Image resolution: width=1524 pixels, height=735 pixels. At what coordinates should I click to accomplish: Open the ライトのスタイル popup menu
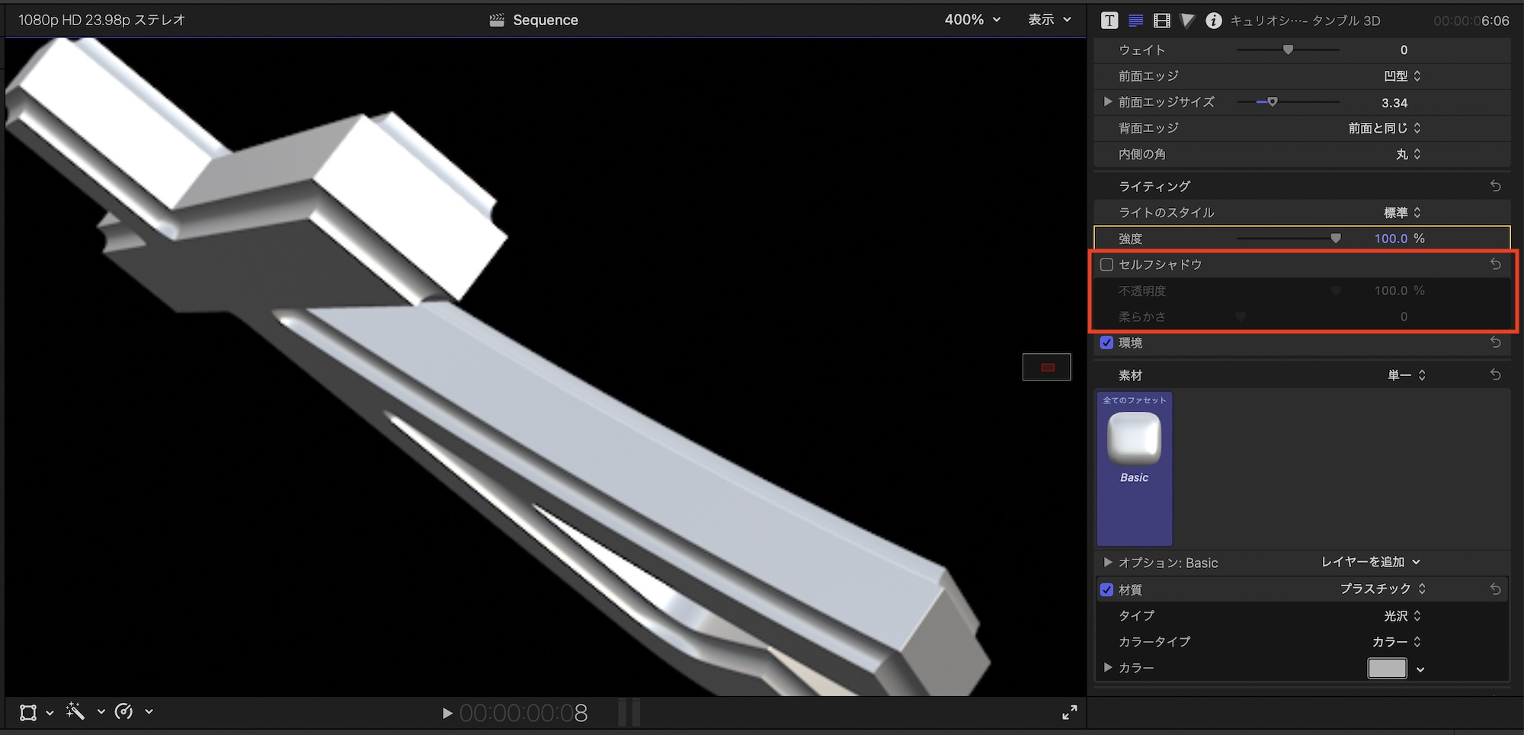point(1402,213)
